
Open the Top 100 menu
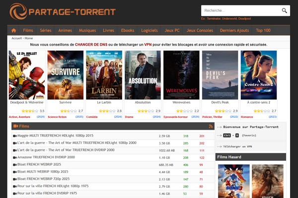(263, 30)
